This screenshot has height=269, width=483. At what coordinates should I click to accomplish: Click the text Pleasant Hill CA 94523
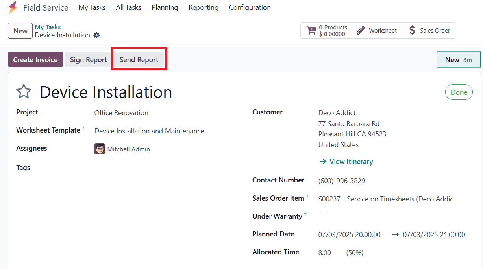[x=352, y=134]
